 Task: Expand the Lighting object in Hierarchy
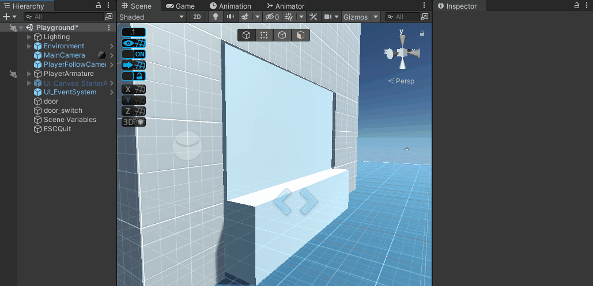29,37
